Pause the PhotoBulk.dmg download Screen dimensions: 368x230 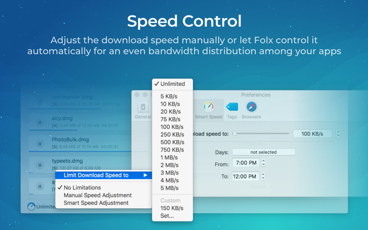pyautogui.click(x=39, y=144)
